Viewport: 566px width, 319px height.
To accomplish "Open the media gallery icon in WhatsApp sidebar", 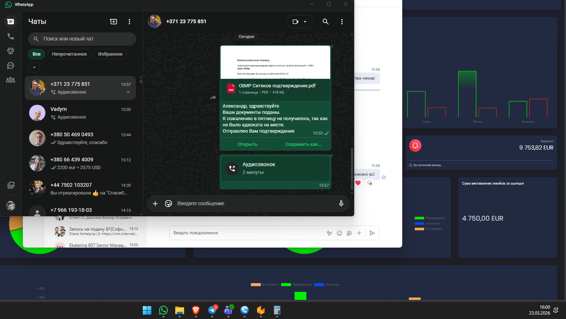I will click(11, 185).
